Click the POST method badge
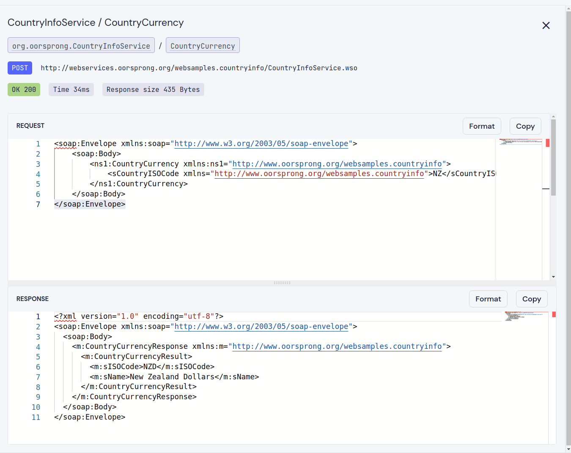The height and width of the screenshot is (453, 571). pyautogui.click(x=20, y=68)
